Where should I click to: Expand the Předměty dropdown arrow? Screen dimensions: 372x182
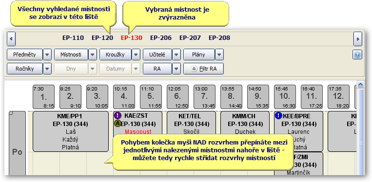tap(47, 55)
